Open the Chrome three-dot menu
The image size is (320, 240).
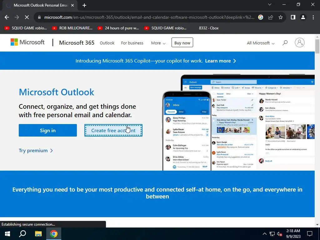tap(313, 17)
